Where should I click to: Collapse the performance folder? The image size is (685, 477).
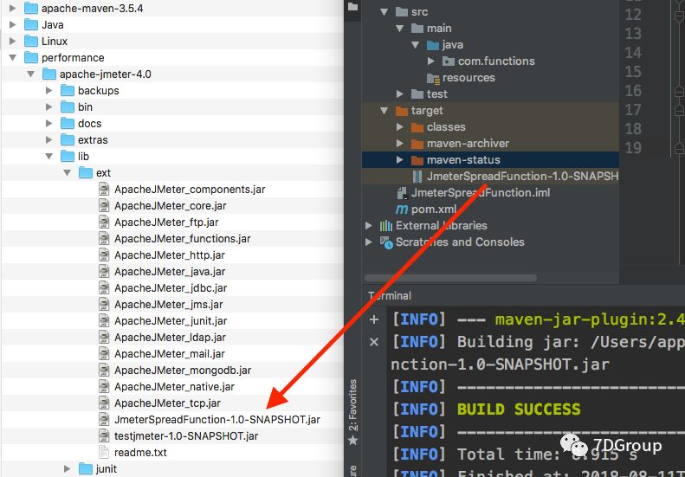pyautogui.click(x=12, y=58)
